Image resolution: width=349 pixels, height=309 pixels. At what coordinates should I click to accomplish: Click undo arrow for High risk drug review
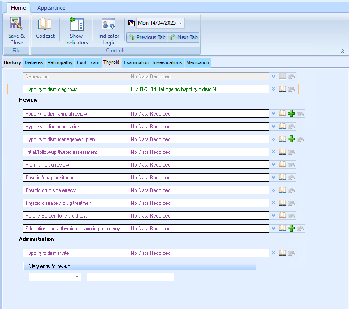pos(291,165)
